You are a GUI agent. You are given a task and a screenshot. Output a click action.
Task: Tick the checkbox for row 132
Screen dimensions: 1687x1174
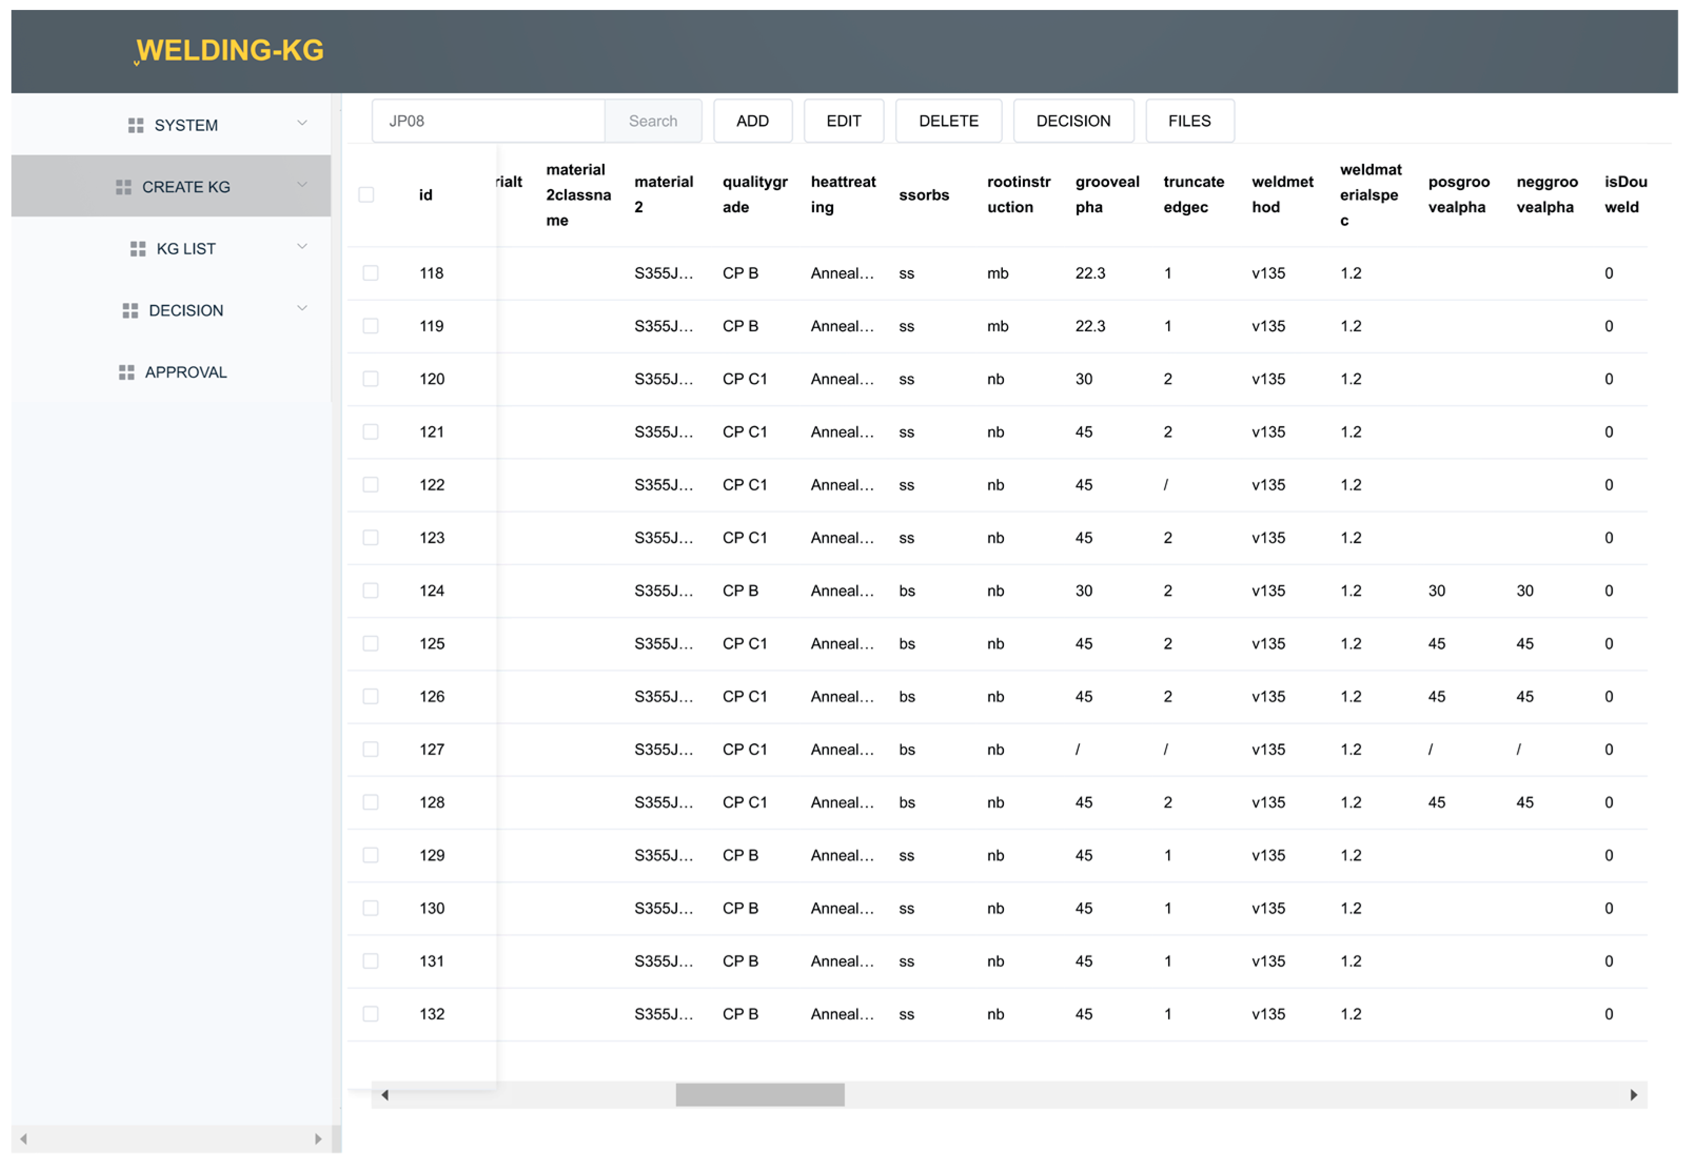[x=370, y=1013]
